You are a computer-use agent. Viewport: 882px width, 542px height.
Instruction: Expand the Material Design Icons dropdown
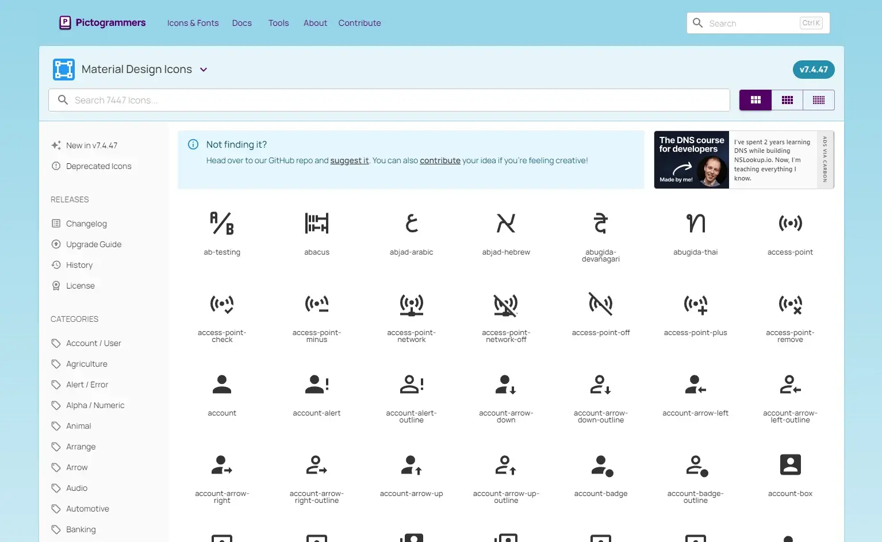204,70
